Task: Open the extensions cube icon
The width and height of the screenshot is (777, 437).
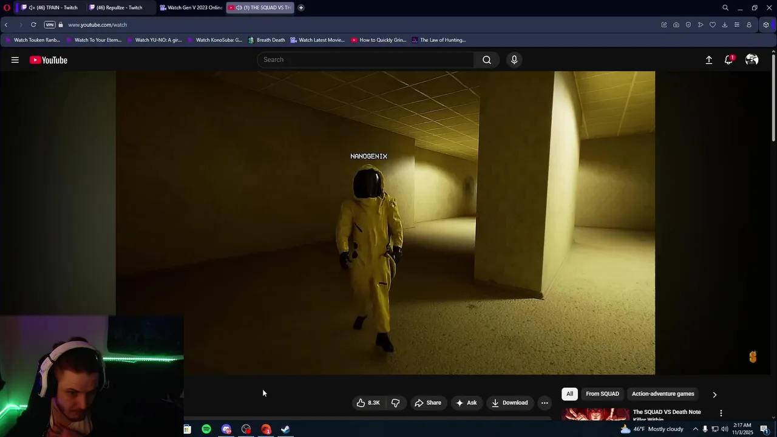Action: pos(766,25)
